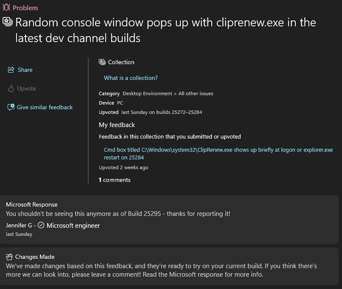Click the icon next to Collection heading
Viewport: 342px width, 289px height.
(102, 62)
